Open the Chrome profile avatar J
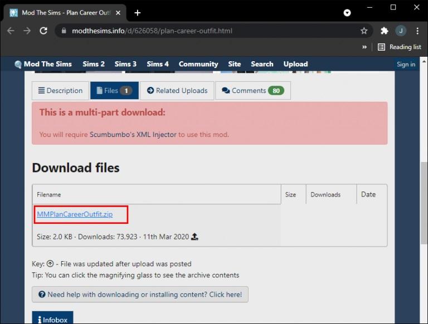 400,31
